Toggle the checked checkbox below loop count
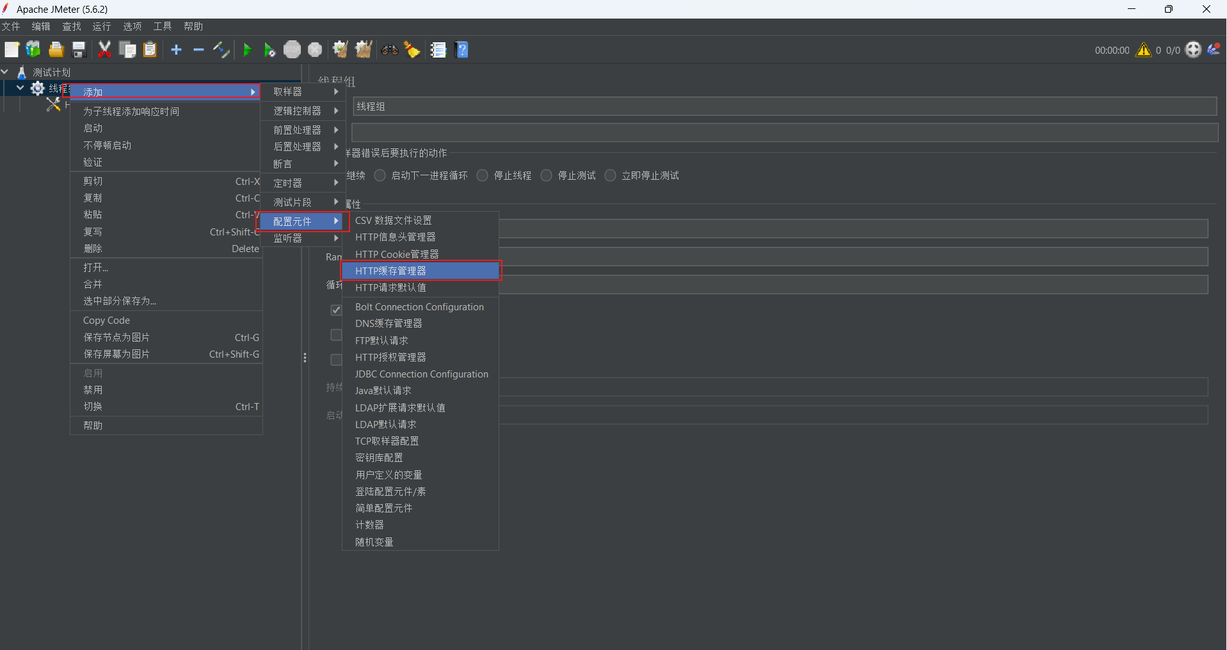 (336, 310)
